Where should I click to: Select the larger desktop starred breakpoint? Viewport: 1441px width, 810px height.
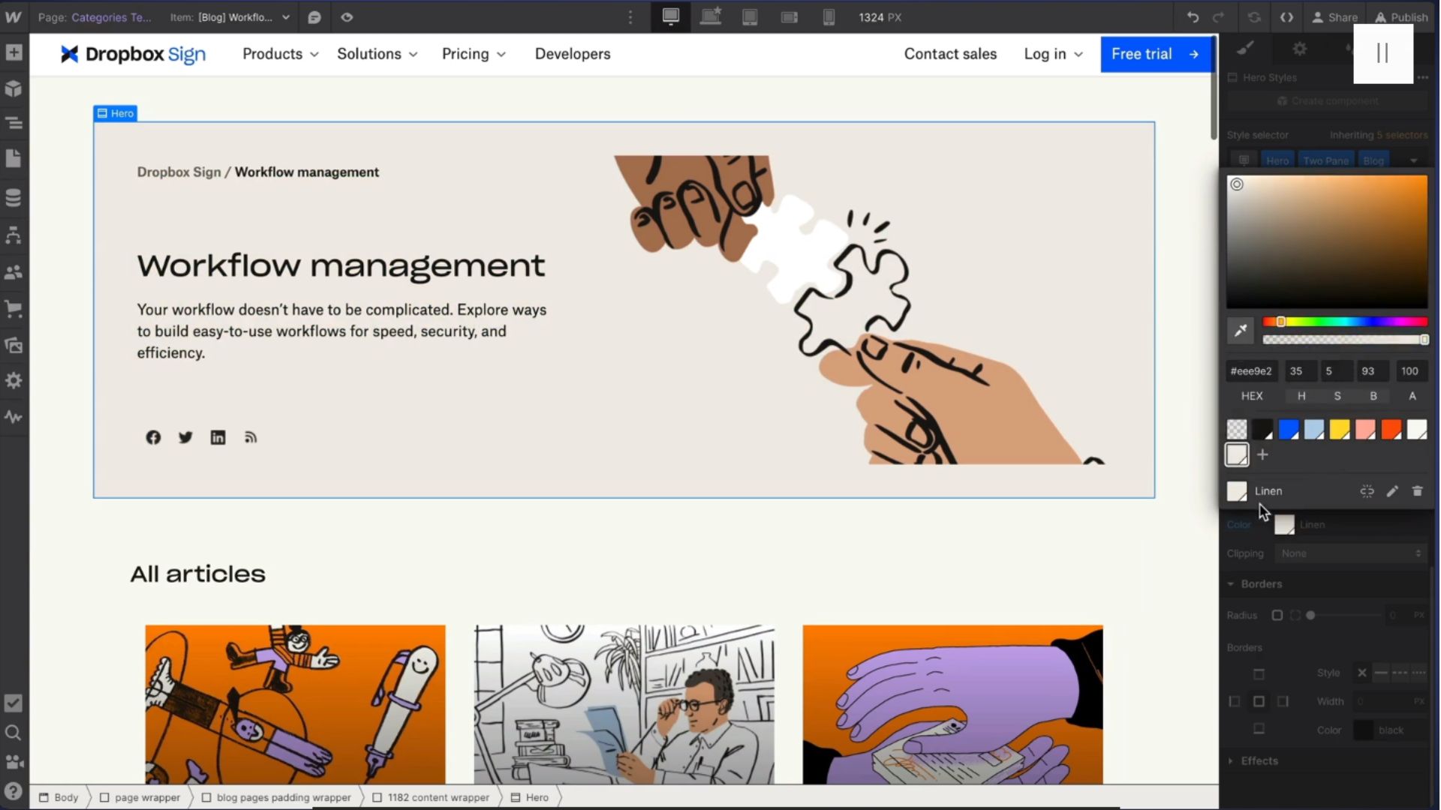(x=710, y=16)
